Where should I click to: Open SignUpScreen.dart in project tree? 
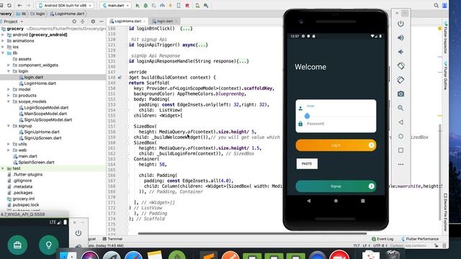click(42, 138)
